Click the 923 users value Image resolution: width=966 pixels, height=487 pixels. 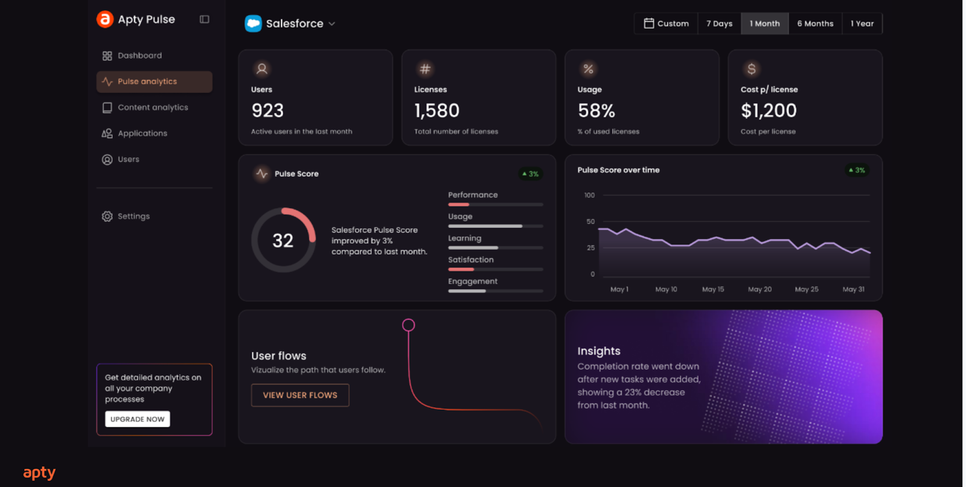pyautogui.click(x=267, y=110)
